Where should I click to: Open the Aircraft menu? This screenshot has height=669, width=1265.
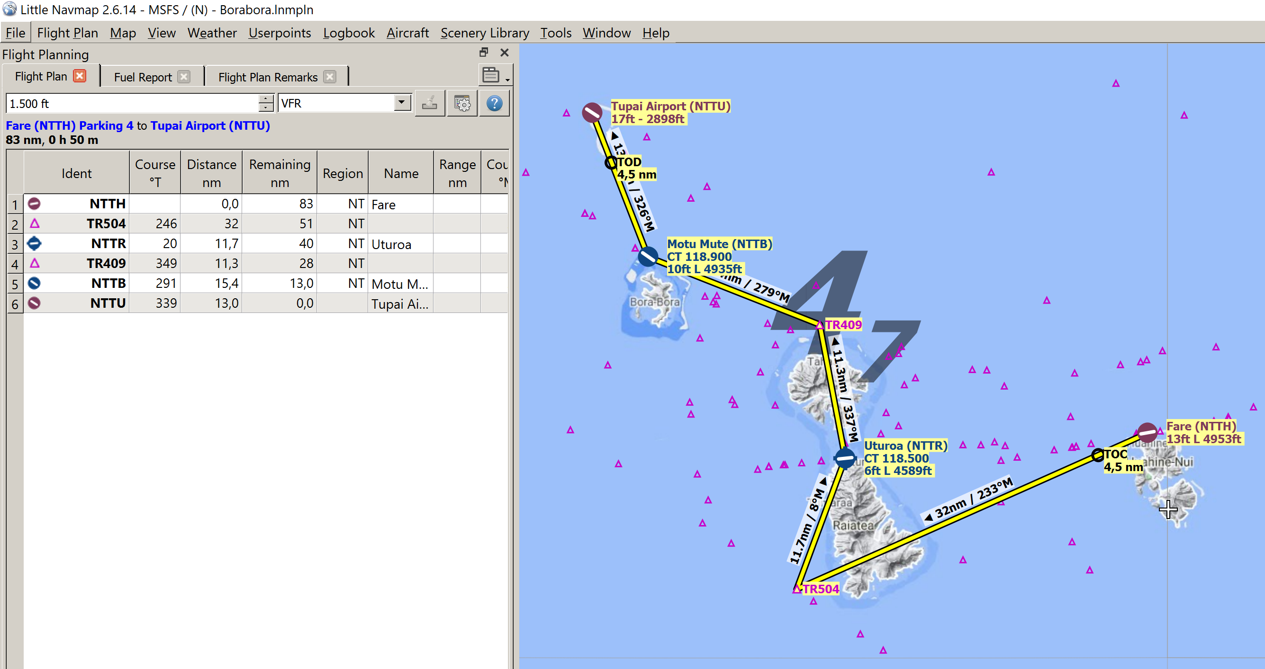pos(407,33)
